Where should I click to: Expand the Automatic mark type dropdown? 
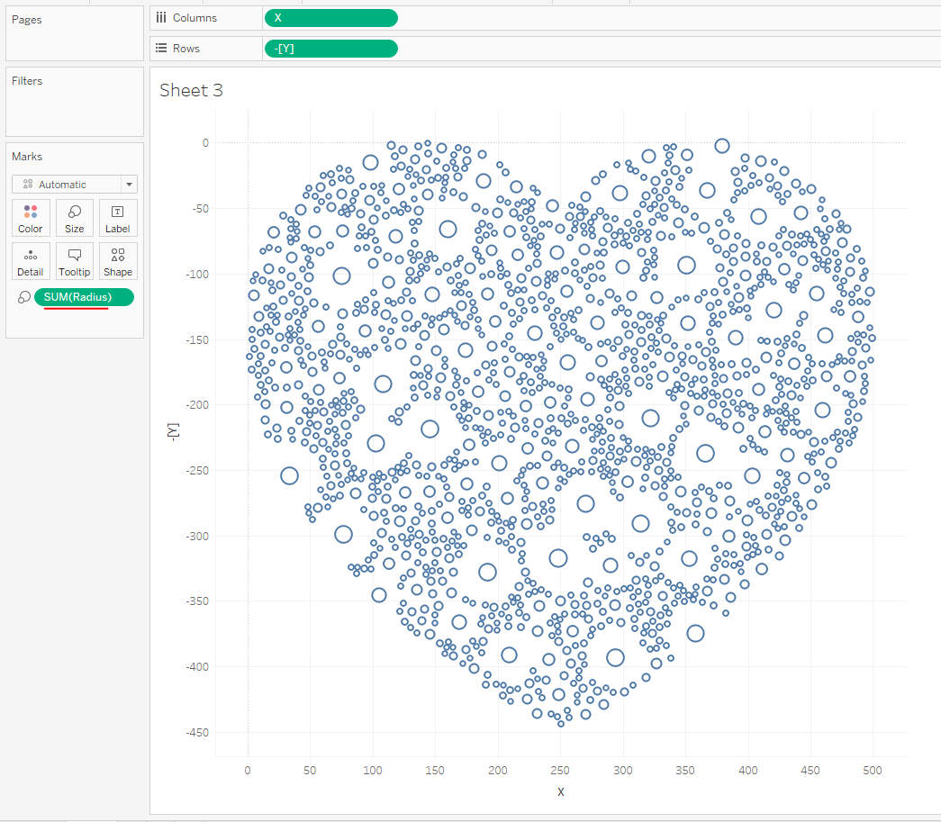tap(74, 184)
